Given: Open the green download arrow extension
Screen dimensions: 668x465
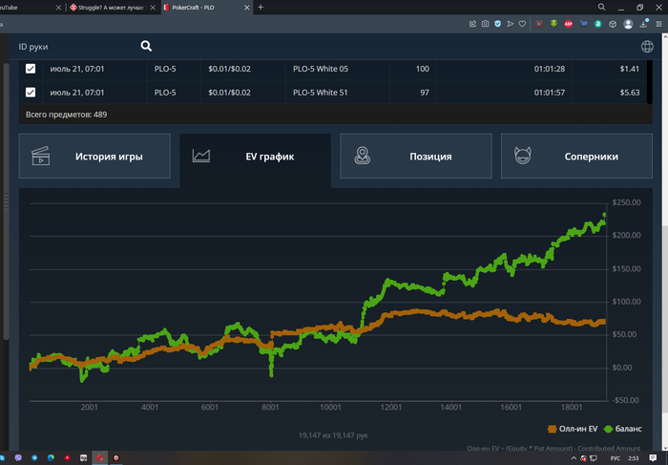Looking at the screenshot, I should point(553,24).
